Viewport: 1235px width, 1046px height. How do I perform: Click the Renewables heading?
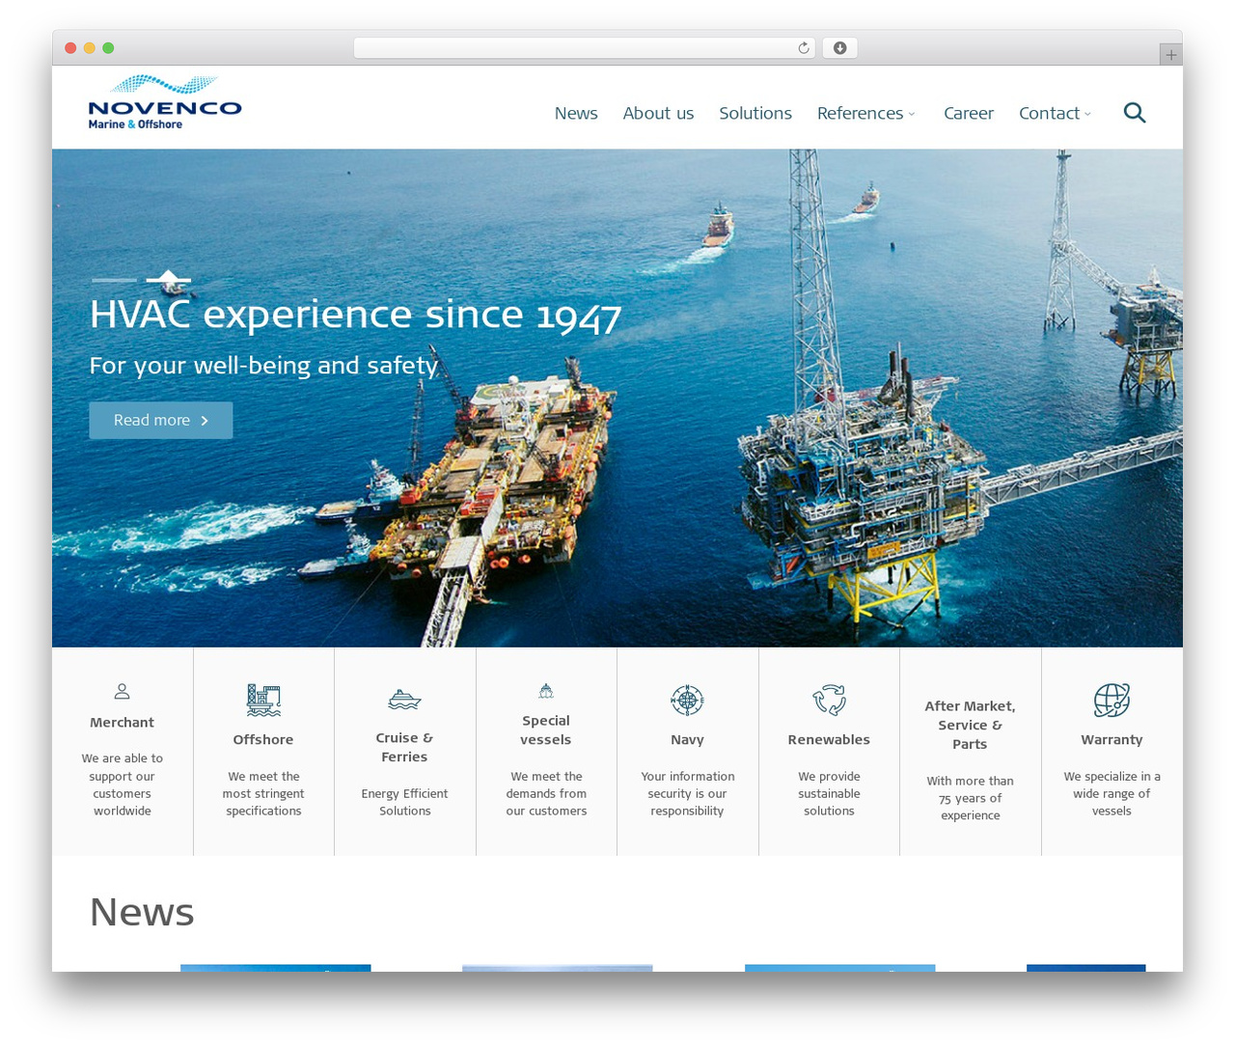point(829,739)
